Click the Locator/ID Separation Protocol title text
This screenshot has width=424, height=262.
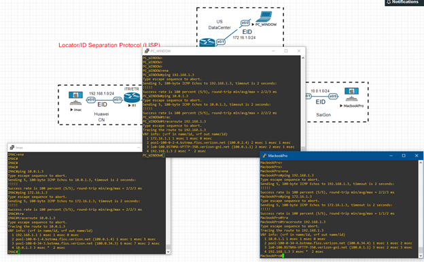(x=109, y=45)
